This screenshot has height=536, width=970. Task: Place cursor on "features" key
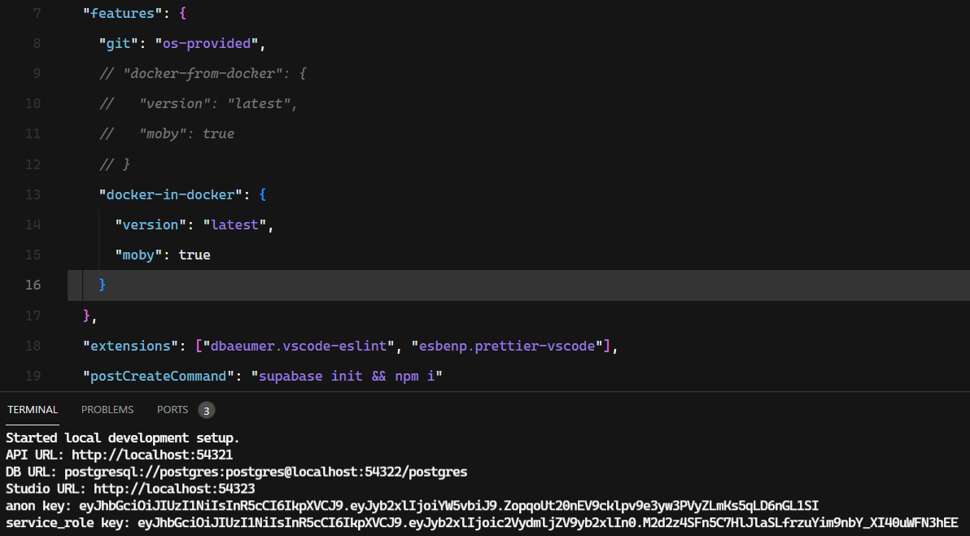click(123, 14)
